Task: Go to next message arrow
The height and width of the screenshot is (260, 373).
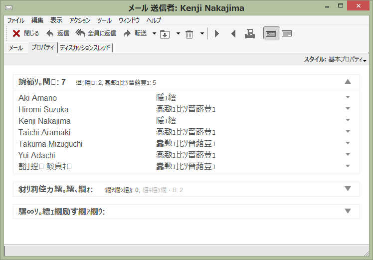Action: click(217, 33)
